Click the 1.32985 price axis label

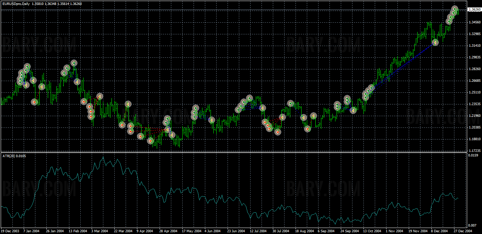[x=474, y=34]
